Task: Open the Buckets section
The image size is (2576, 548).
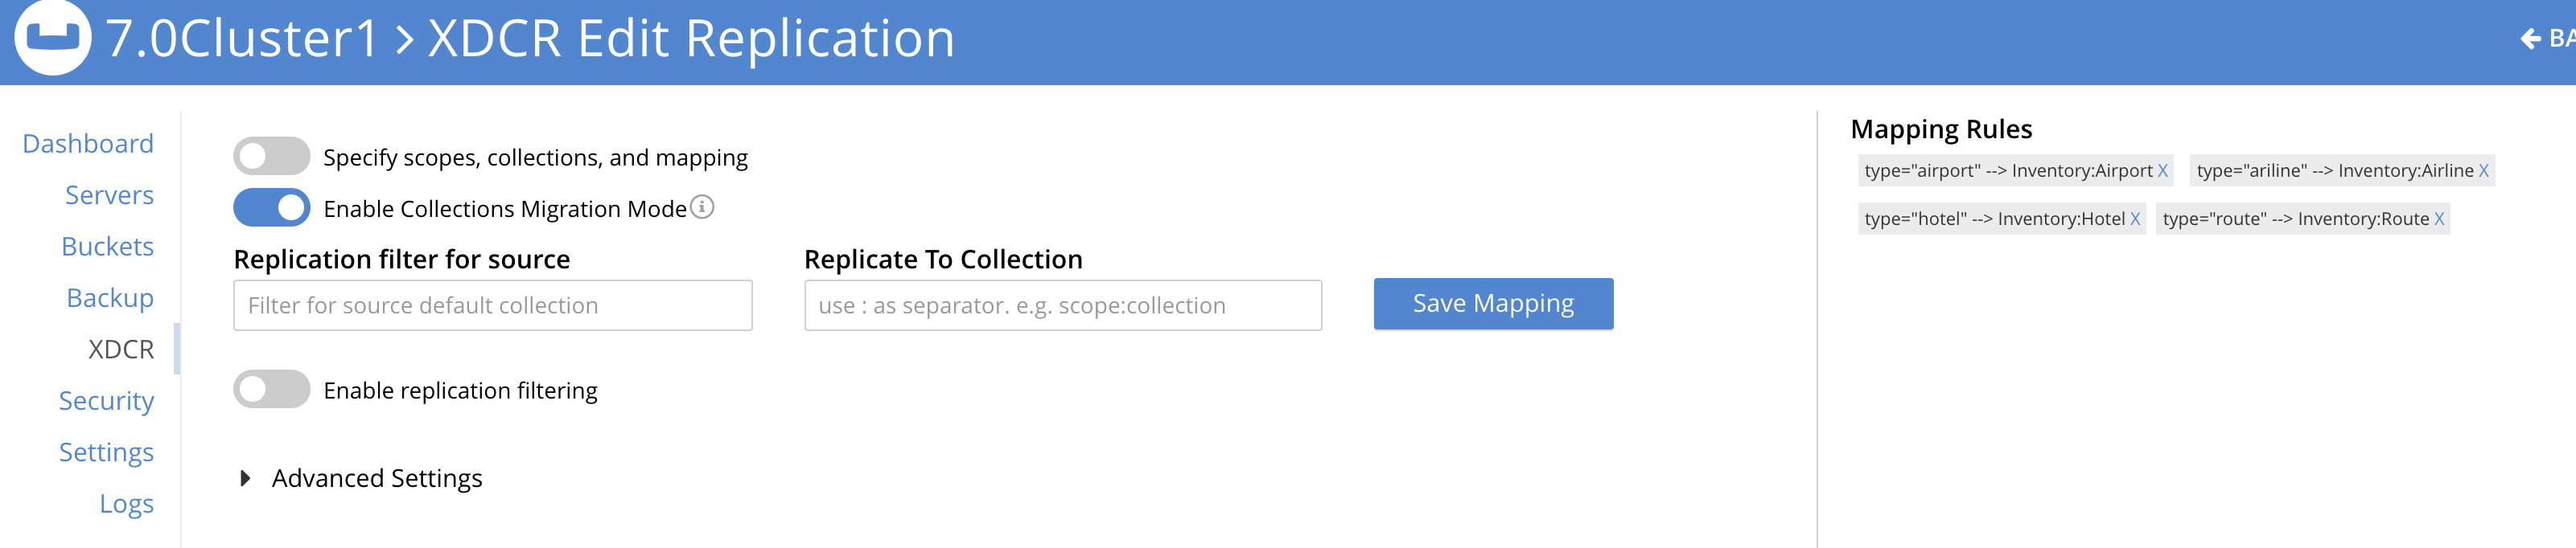Action: coord(107,247)
